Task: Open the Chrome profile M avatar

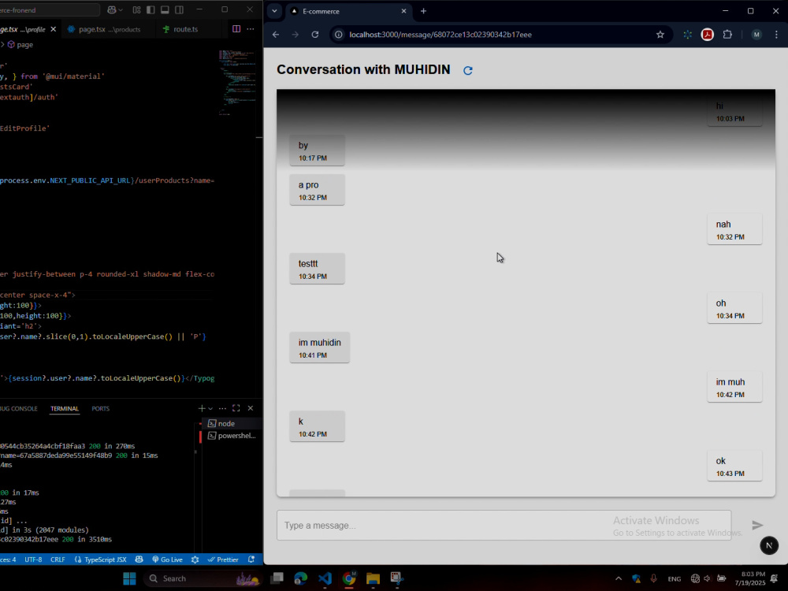Action: coord(756,35)
